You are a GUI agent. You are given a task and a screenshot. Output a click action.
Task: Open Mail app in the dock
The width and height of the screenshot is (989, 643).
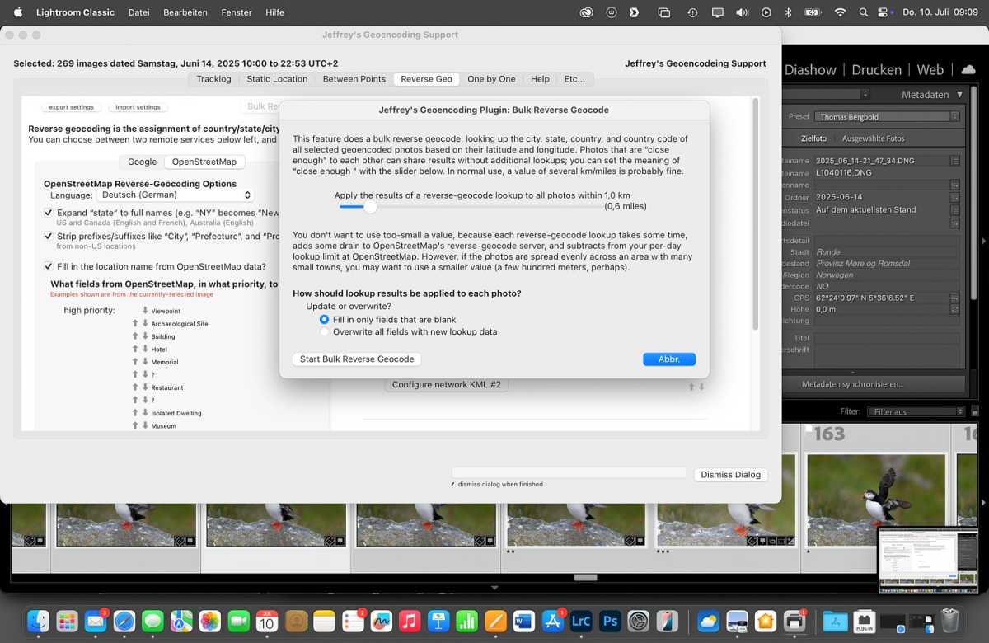click(95, 621)
